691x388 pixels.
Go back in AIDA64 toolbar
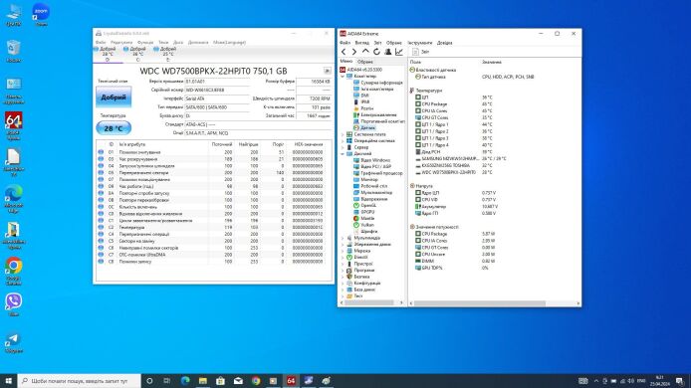pyautogui.click(x=344, y=52)
